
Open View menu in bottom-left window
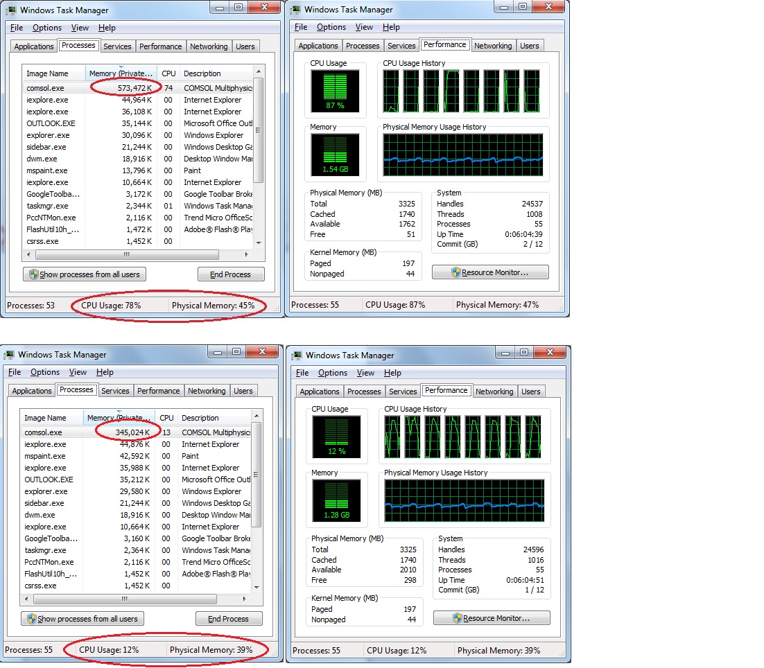point(78,372)
